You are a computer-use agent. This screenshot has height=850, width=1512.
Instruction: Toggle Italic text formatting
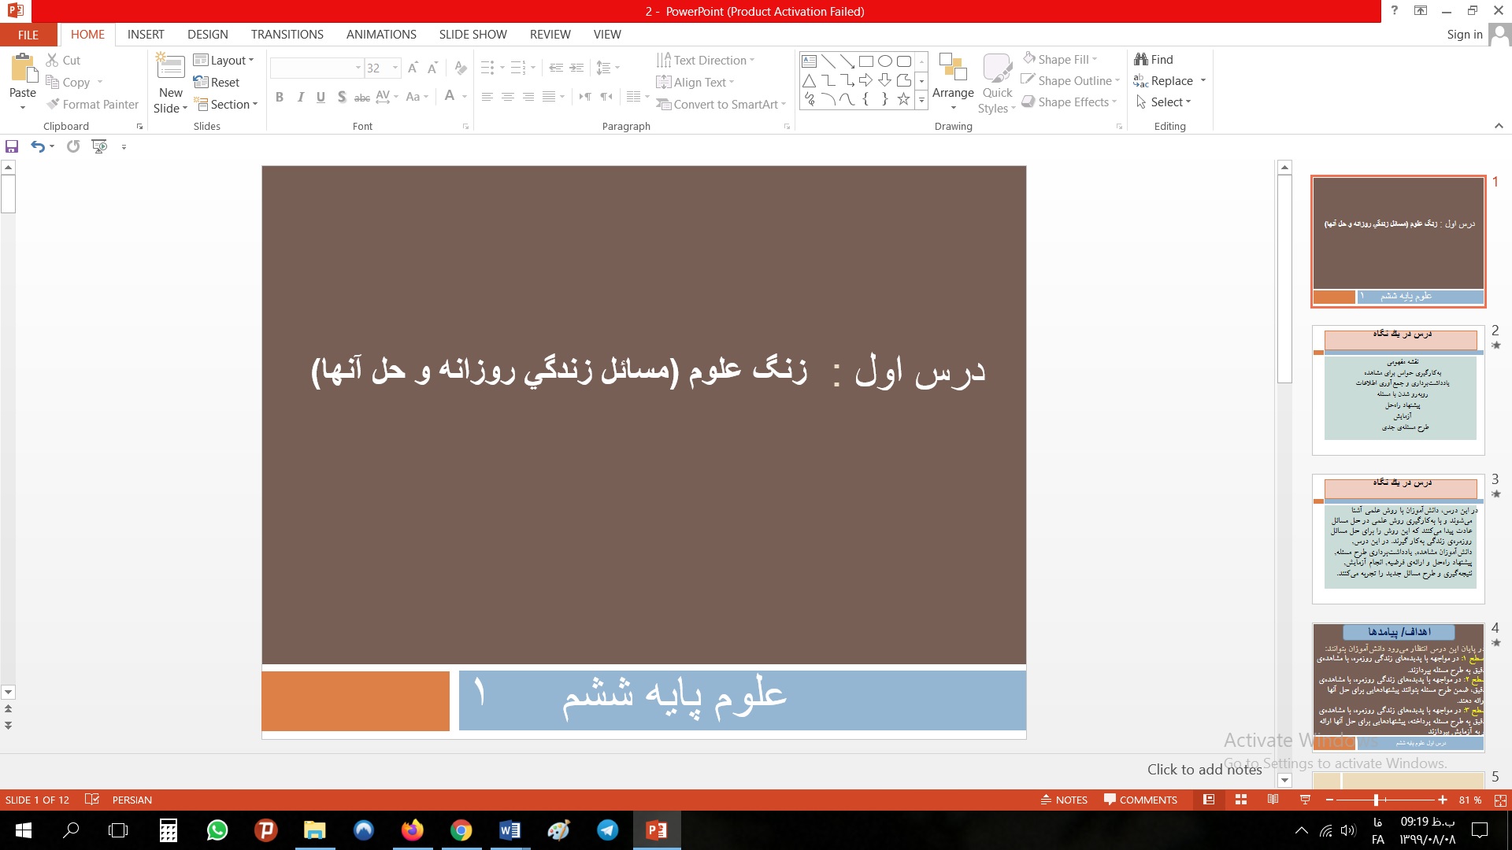point(300,97)
